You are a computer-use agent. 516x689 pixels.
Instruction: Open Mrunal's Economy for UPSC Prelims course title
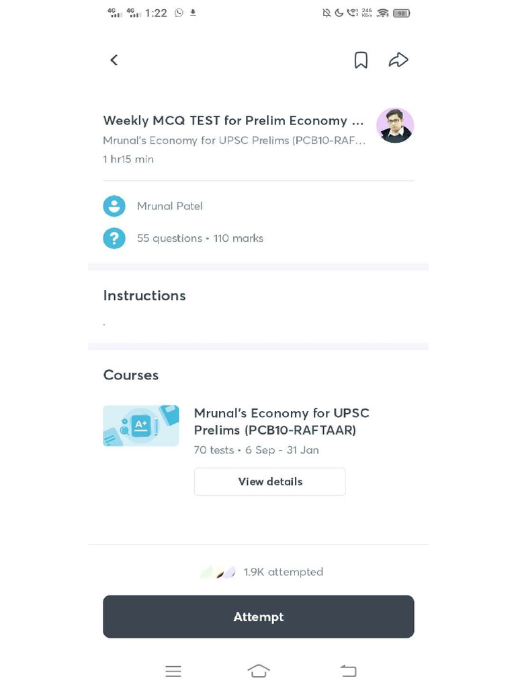(282, 421)
